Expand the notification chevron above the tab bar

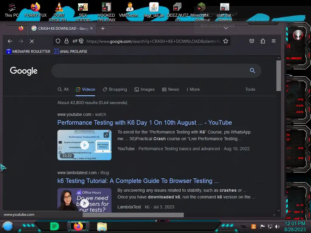click(x=226, y=28)
